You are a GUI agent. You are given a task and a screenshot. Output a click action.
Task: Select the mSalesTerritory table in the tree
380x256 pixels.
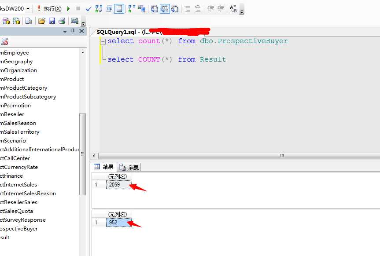pyautogui.click(x=20, y=132)
